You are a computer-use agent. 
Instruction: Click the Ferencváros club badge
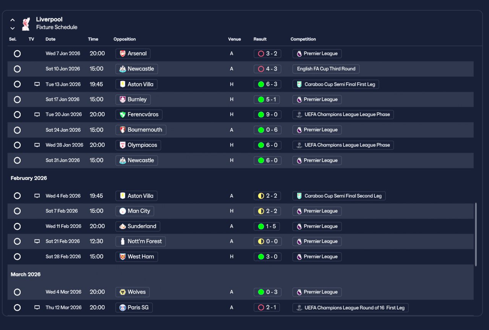coord(123,114)
